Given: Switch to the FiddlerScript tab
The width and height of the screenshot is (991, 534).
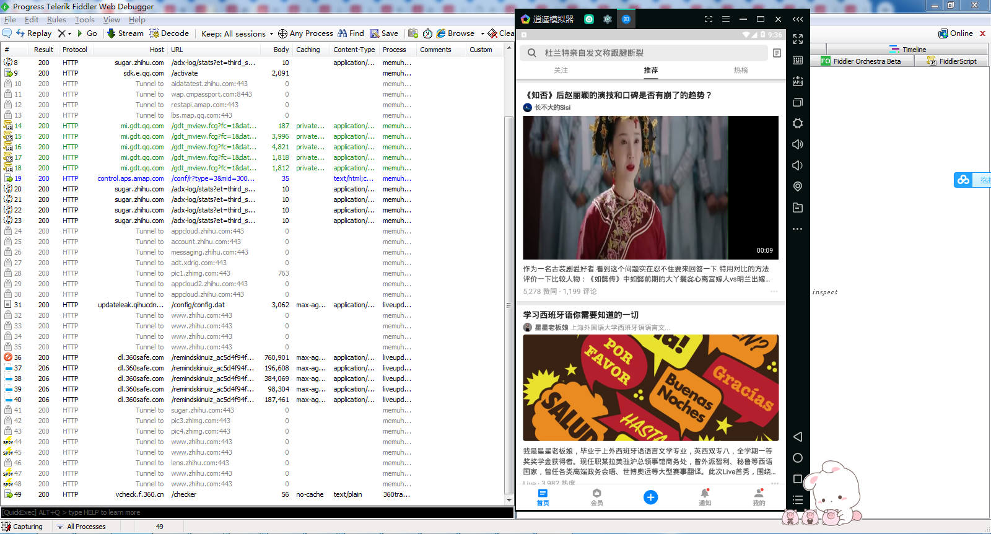Looking at the screenshot, I should point(952,61).
